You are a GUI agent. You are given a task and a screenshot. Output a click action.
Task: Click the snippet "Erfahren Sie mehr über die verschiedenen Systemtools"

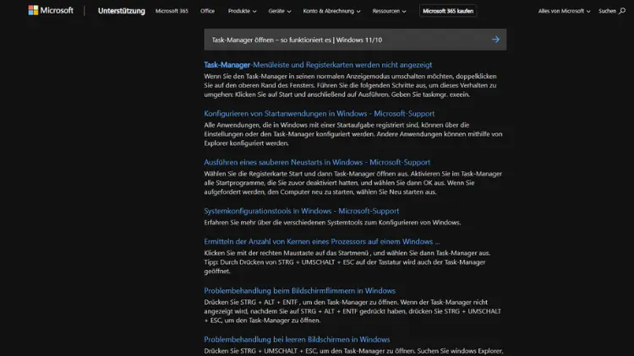(332, 223)
